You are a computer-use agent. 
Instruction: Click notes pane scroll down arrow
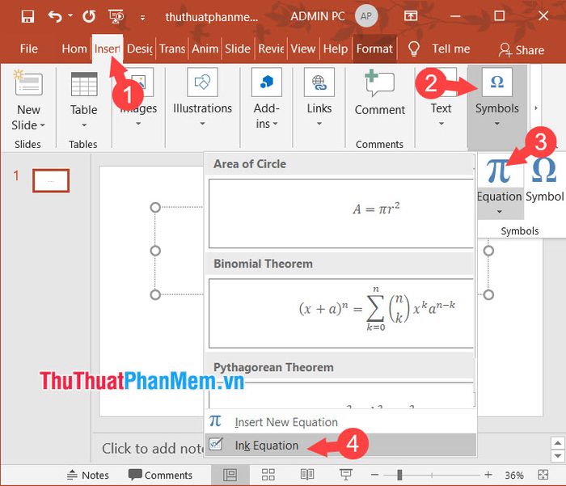click(558, 455)
